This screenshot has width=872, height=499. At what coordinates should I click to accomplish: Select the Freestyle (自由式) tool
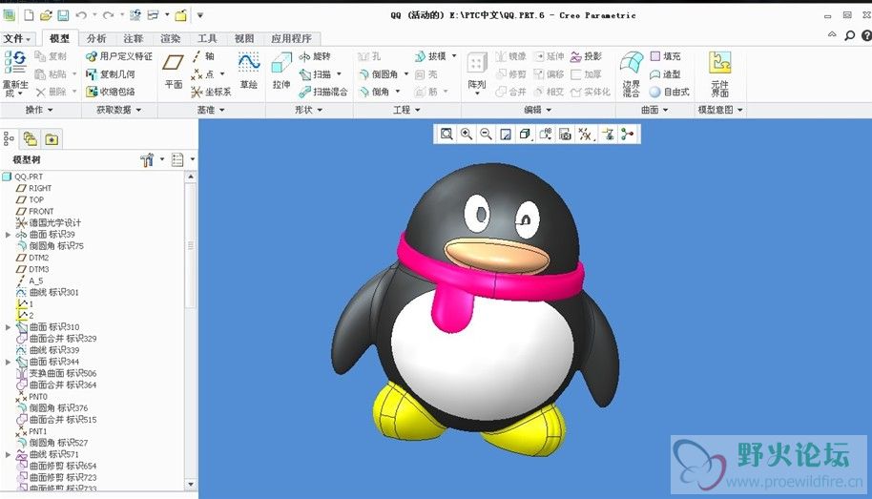click(670, 92)
